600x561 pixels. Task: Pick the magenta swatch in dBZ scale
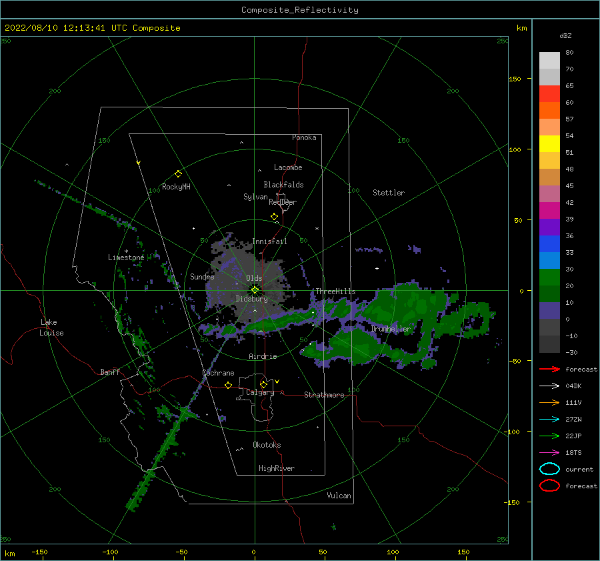(549, 211)
